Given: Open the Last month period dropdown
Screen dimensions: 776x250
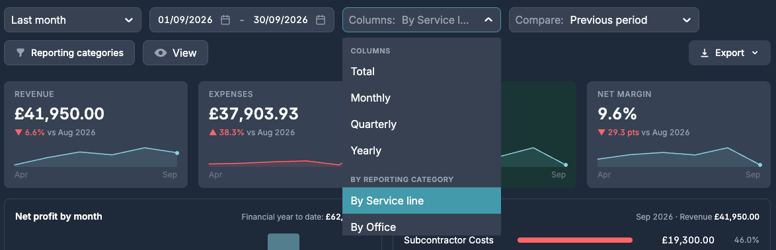Looking at the screenshot, I should click(72, 20).
